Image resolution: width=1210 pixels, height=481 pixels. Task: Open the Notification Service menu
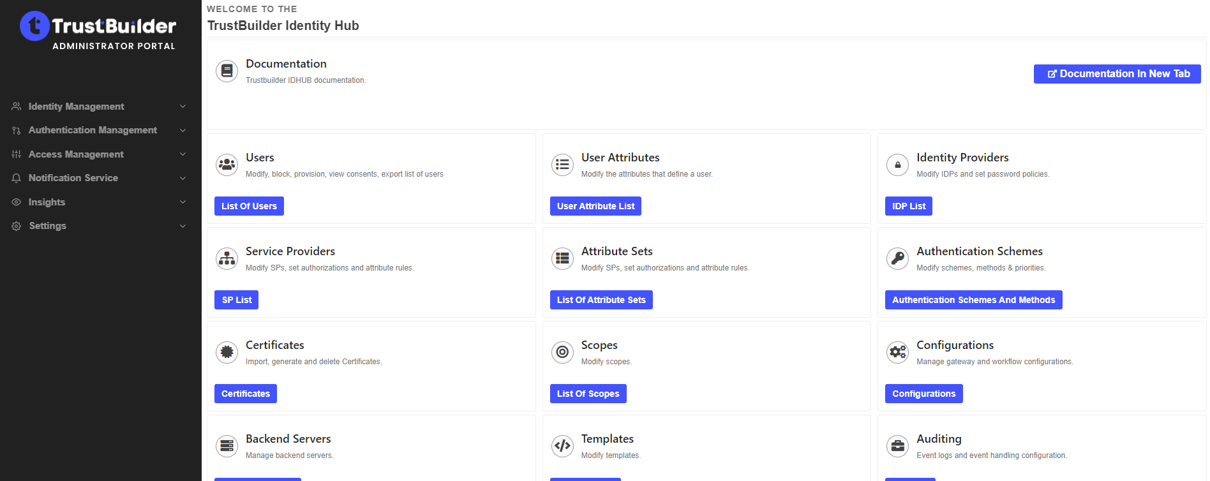(x=73, y=178)
